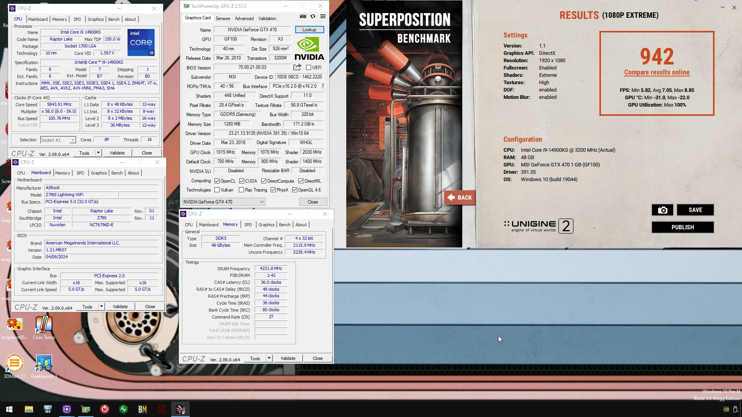Select the Geekbench 3 desktop icon

point(44,366)
